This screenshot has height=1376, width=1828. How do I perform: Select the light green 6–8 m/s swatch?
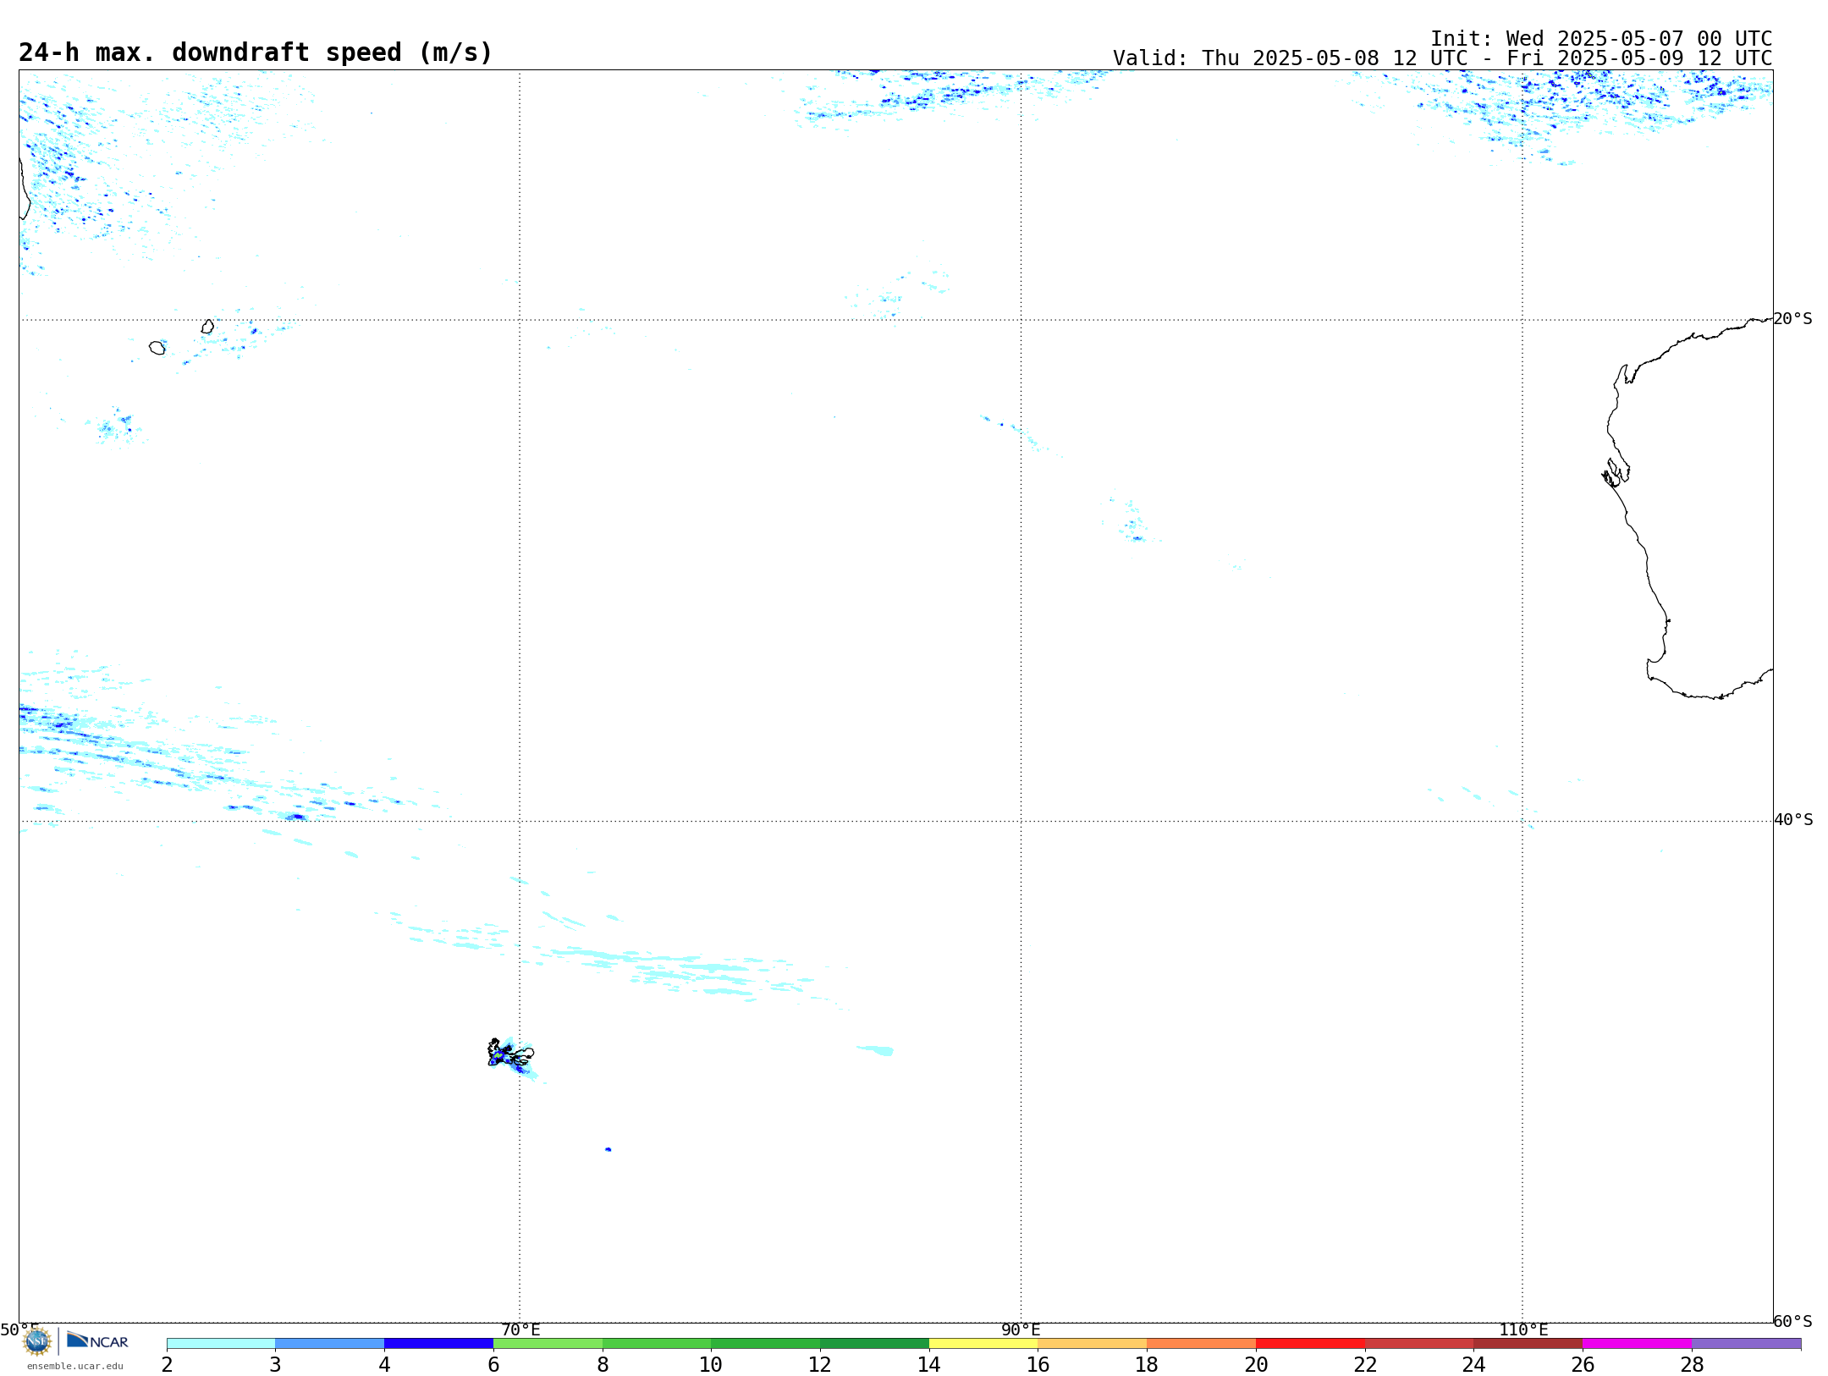click(x=548, y=1344)
